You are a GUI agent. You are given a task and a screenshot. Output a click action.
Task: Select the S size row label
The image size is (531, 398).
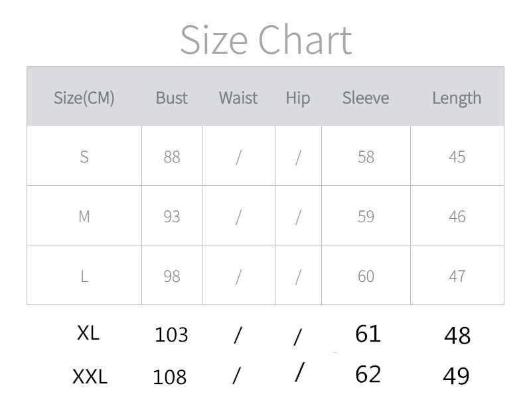tap(84, 157)
